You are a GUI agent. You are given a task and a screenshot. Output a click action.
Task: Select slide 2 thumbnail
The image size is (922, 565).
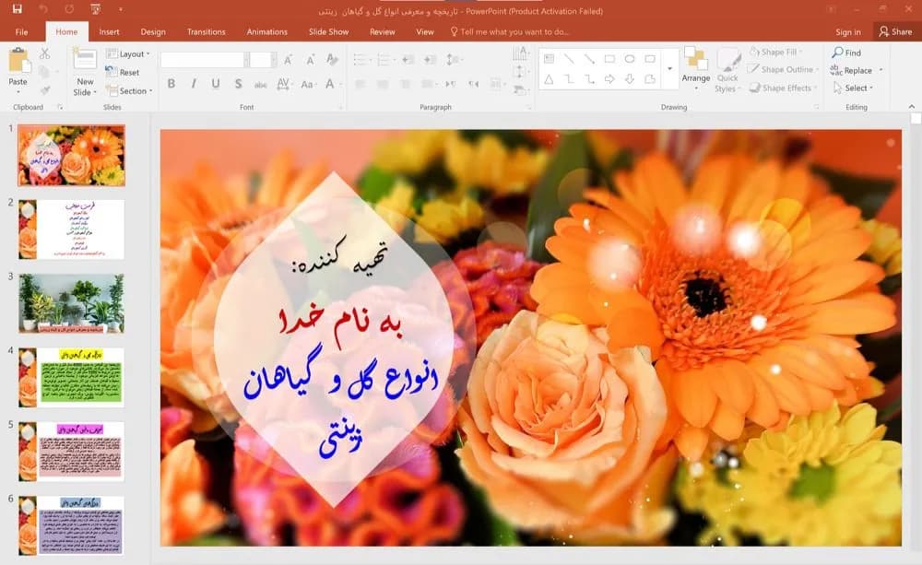click(71, 230)
